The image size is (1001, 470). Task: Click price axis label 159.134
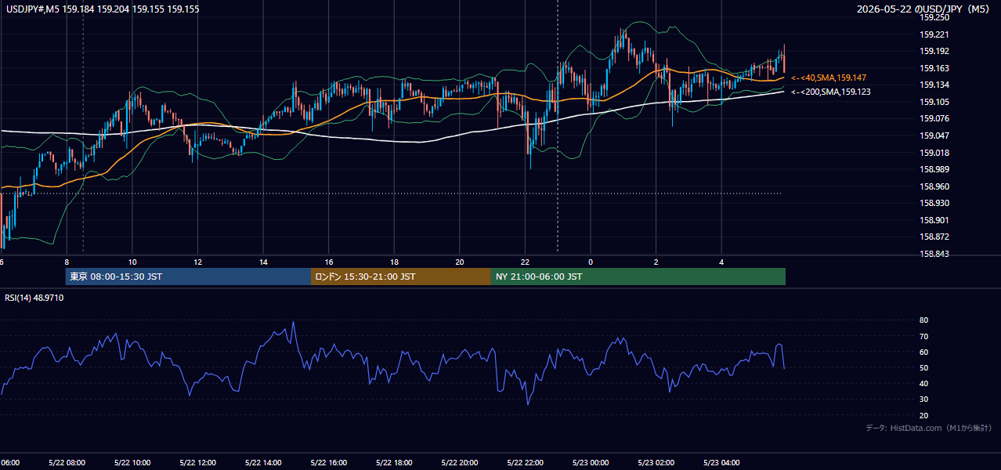[x=934, y=85]
